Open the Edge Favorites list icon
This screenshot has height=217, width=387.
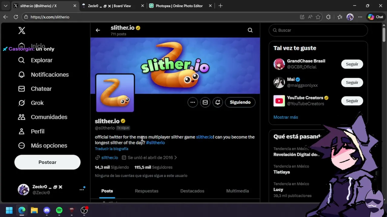340,17
